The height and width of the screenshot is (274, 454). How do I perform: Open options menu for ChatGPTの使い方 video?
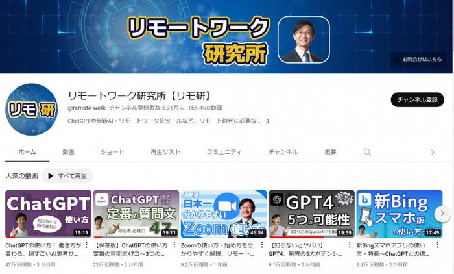pos(86,245)
